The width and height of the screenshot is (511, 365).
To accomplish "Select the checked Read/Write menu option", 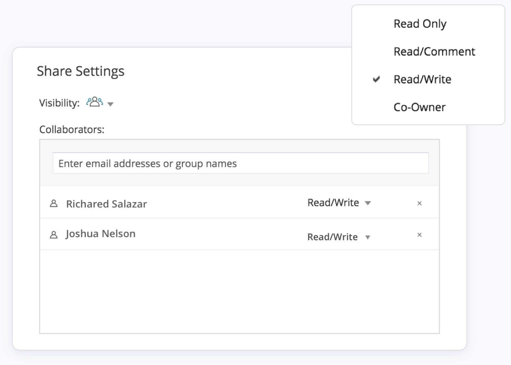I will tap(422, 79).
